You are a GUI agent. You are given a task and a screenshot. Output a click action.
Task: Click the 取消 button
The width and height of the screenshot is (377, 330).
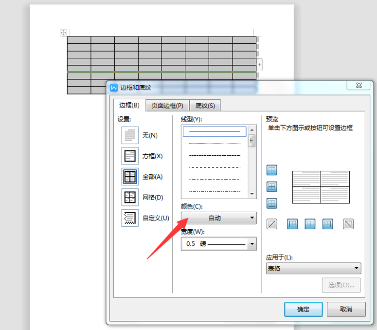point(346,310)
